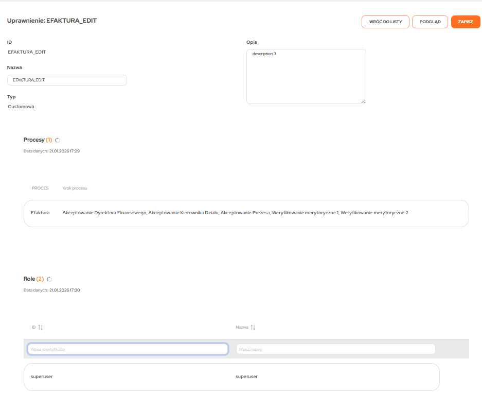Open the PODGLĄD preview

[x=430, y=22]
